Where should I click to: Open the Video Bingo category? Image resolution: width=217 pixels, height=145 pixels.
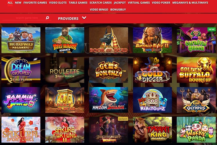[x=99, y=10]
